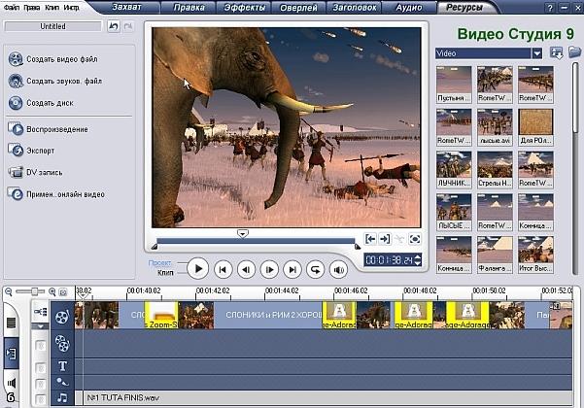The height and width of the screenshot is (408, 584).
Task: Switch to the Оверлей step tab
Action: (298, 8)
